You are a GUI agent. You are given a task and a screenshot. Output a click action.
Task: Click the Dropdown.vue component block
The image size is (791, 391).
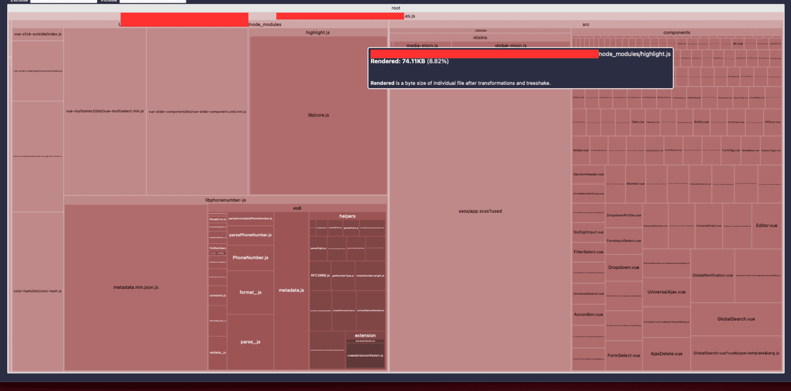click(x=624, y=267)
